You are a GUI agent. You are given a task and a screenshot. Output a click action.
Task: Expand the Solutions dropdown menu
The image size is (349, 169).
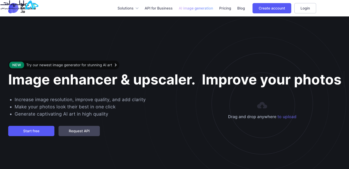point(128,8)
